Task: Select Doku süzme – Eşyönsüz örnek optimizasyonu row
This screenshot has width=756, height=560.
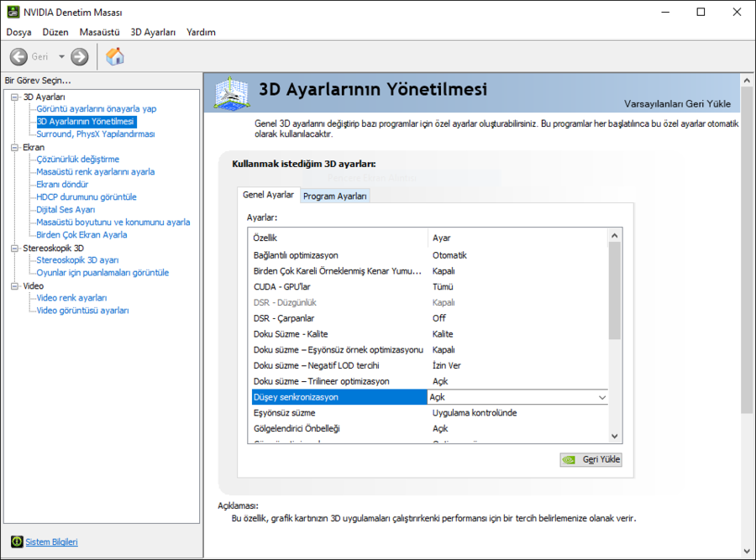Action: pos(429,350)
